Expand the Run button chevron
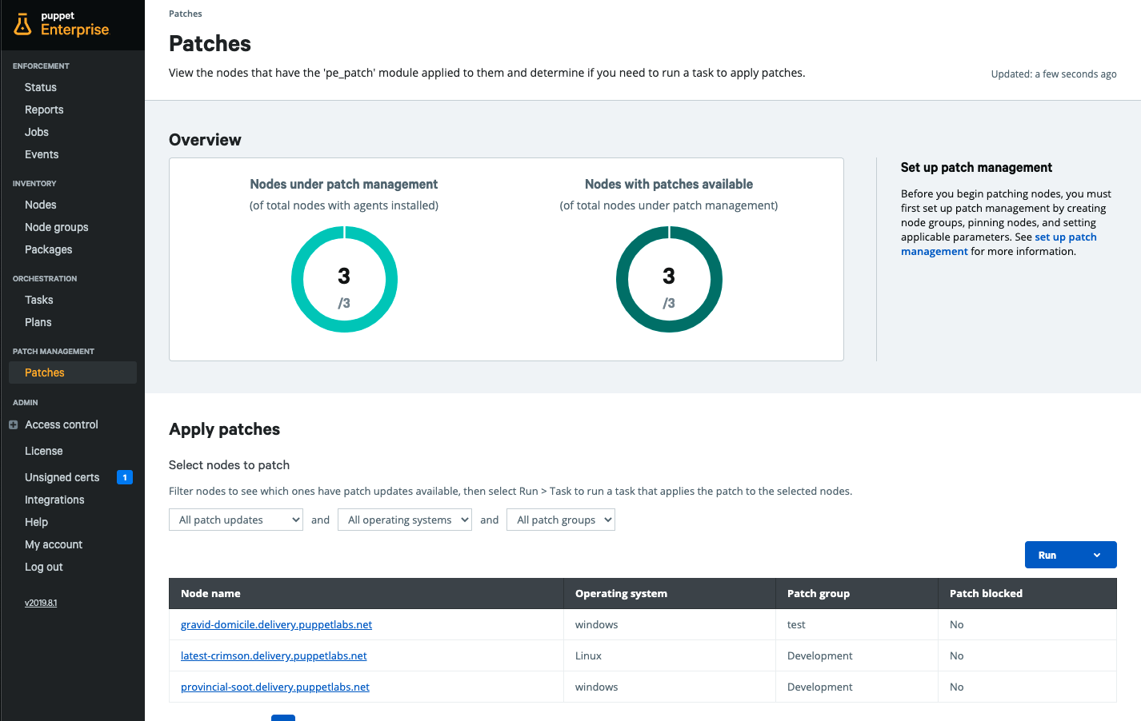The height and width of the screenshot is (721, 1141). [x=1097, y=555]
